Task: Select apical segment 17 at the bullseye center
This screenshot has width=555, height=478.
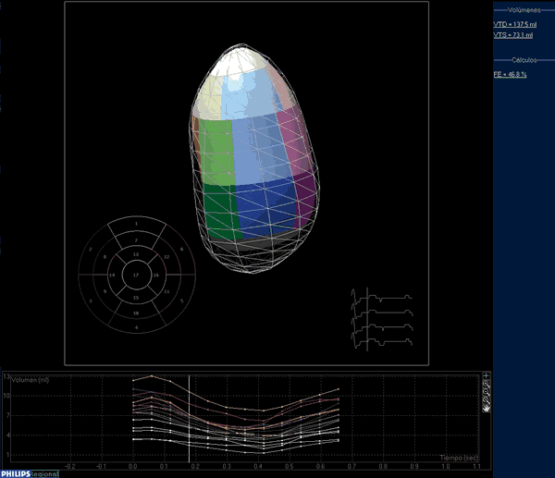Action: (x=136, y=275)
